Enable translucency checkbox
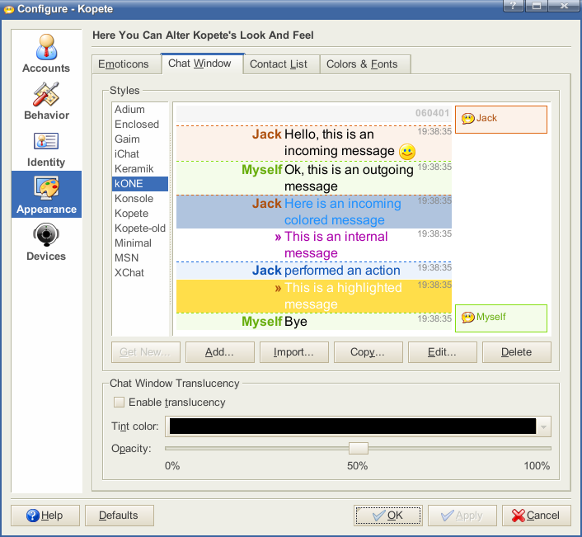The width and height of the screenshot is (582, 537). point(120,403)
